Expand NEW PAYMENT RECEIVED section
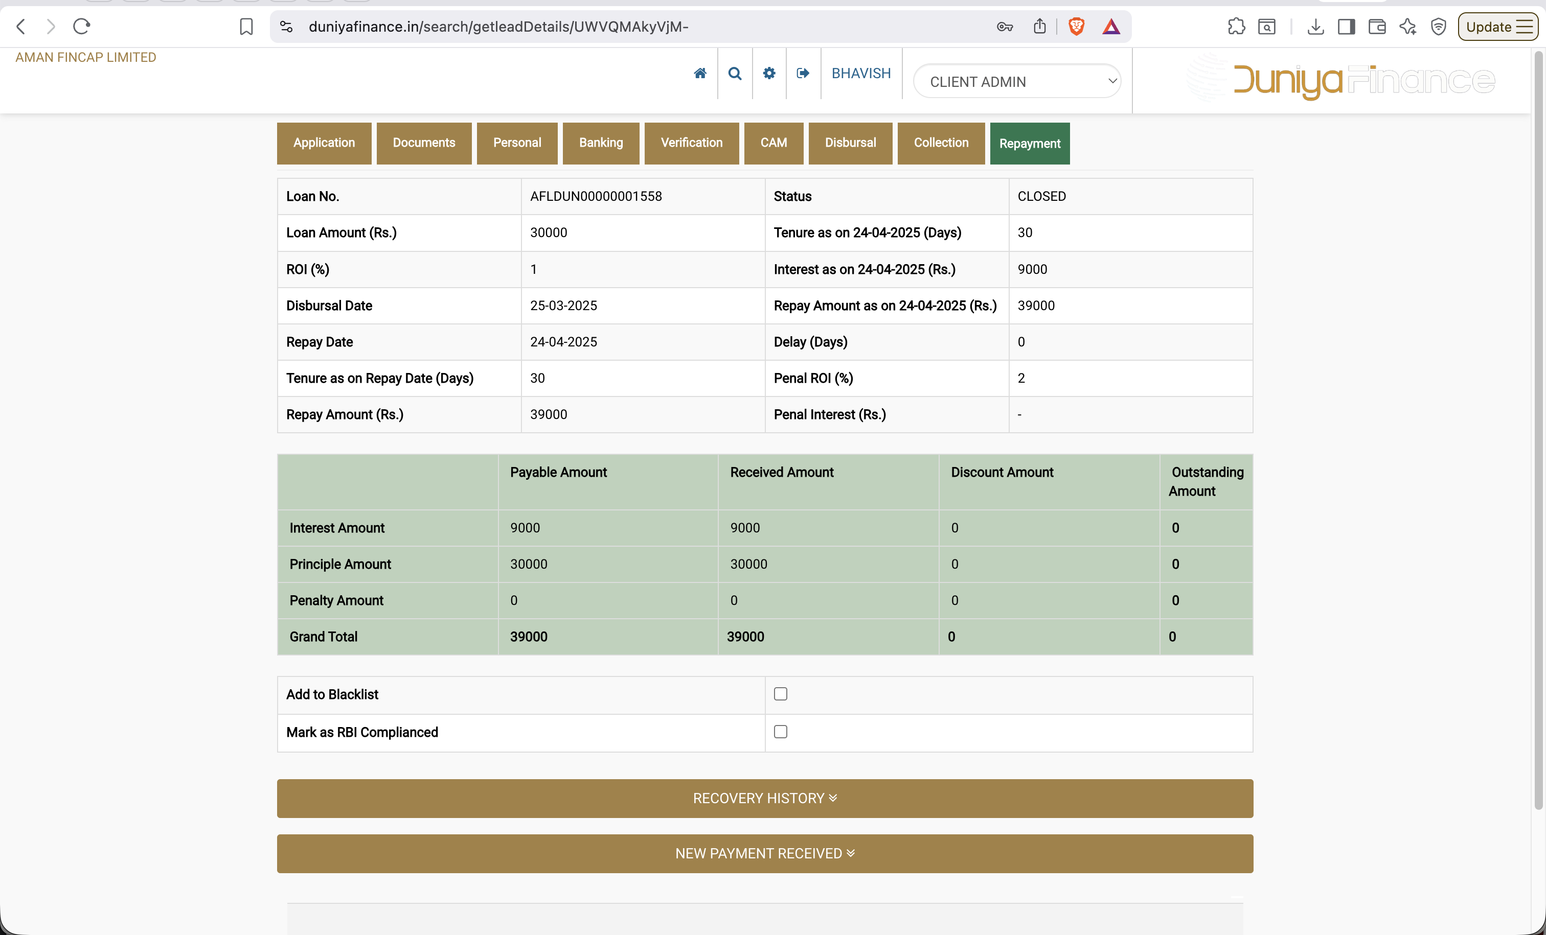 tap(765, 853)
